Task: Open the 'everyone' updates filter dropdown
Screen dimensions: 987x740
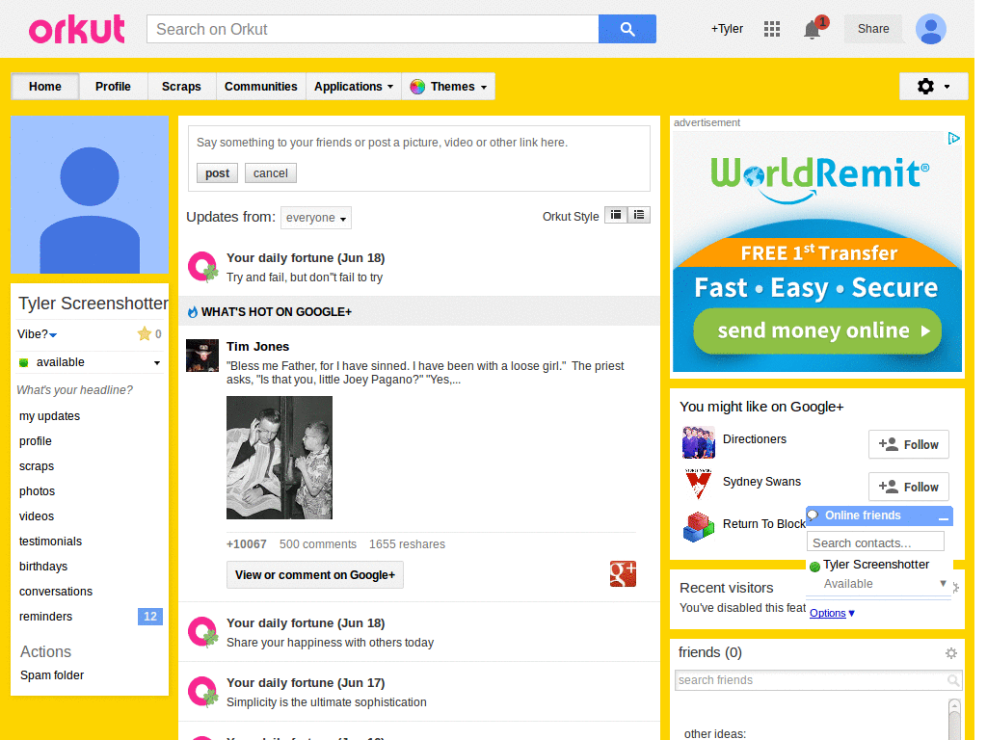Action: 316,218
